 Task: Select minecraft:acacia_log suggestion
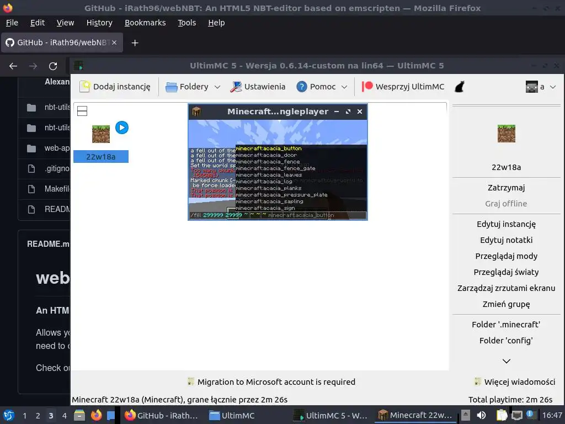(x=264, y=181)
